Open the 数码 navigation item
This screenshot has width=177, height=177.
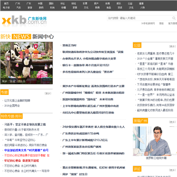(41, 7)
